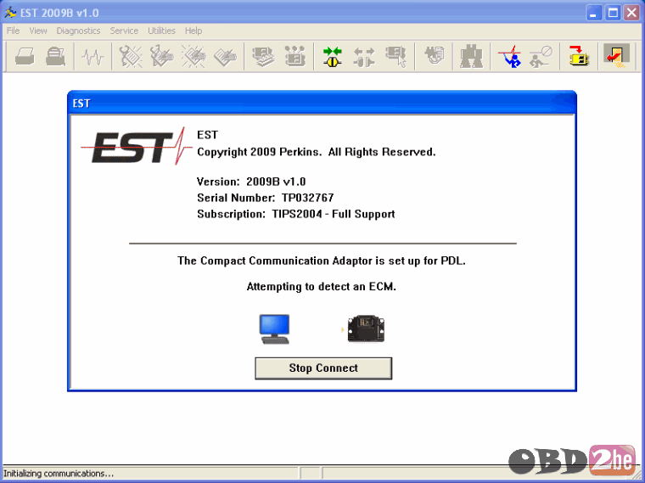The width and height of the screenshot is (645, 483).
Task: Close the EST 2009B window
Action: click(x=631, y=13)
